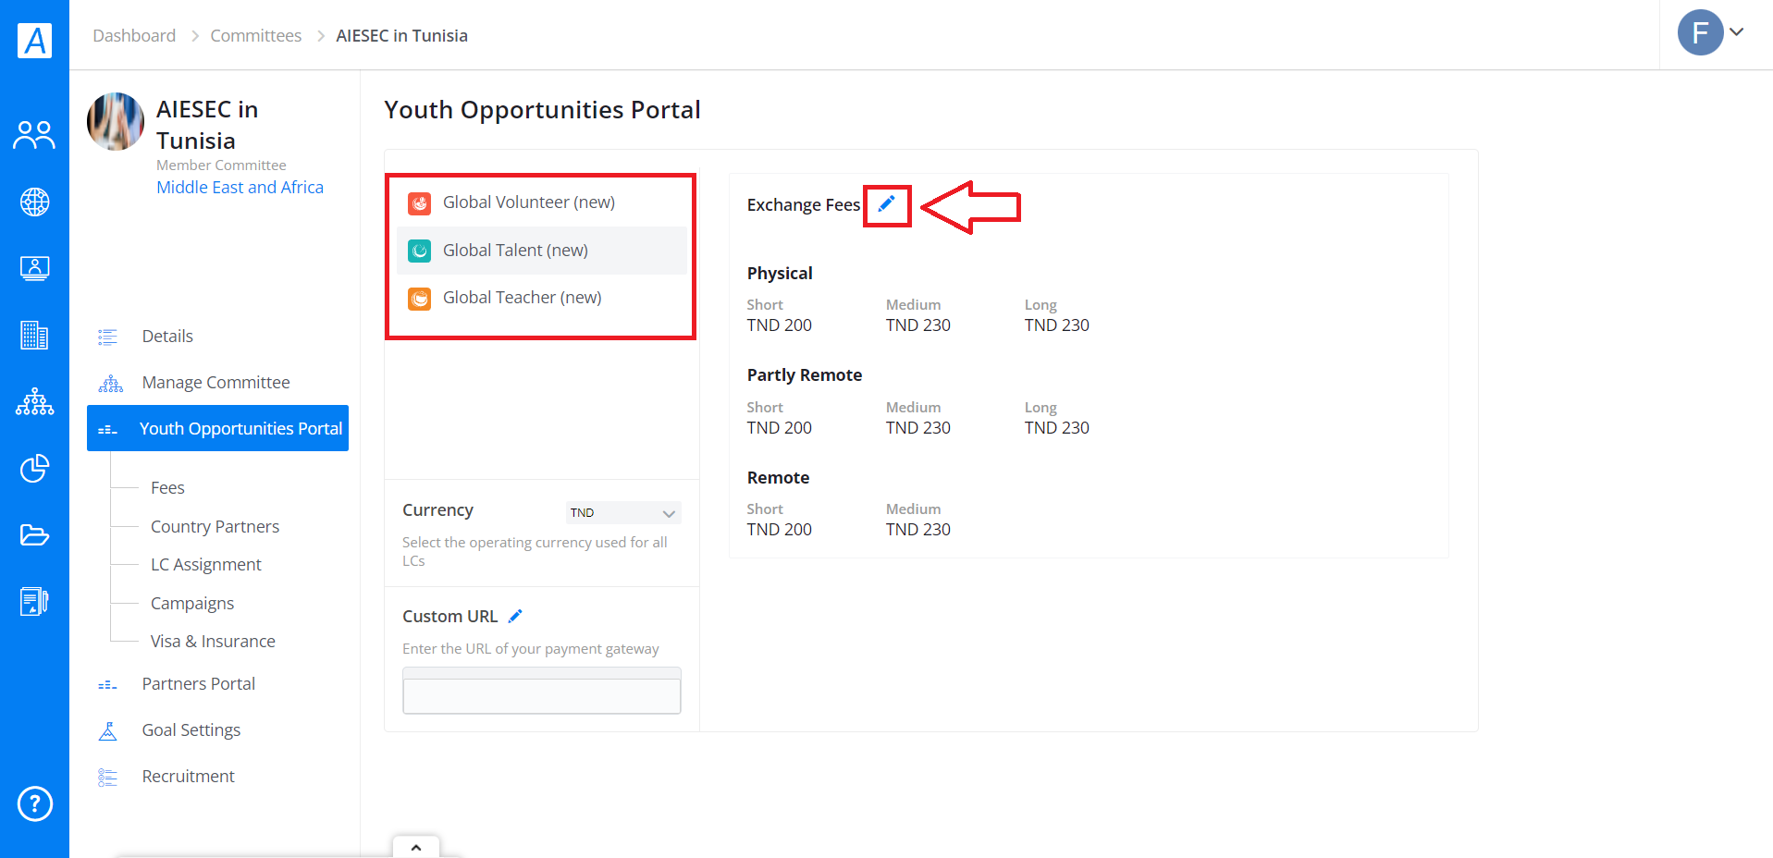
Task: Click the AIESEC logo icon
Action: click(x=34, y=41)
